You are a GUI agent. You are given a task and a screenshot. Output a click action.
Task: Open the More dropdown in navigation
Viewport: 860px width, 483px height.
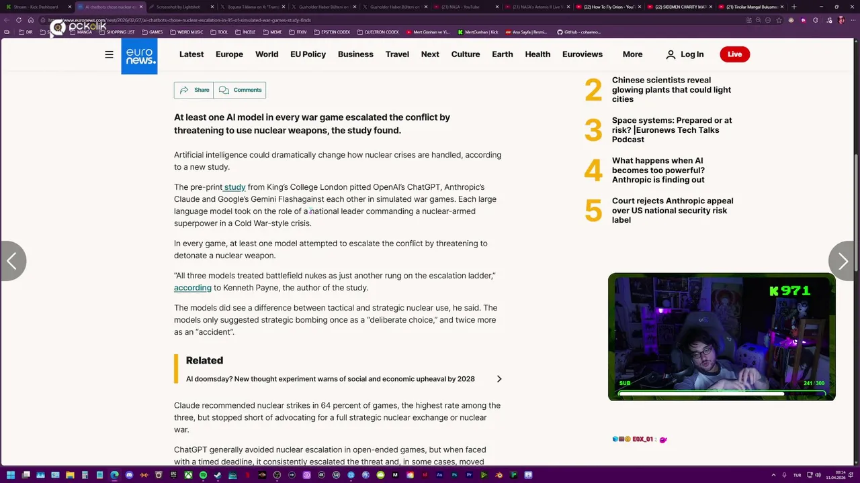tap(632, 54)
